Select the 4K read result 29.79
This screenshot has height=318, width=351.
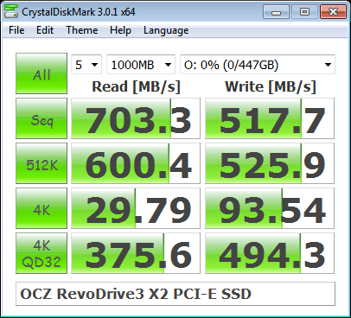[x=136, y=208]
